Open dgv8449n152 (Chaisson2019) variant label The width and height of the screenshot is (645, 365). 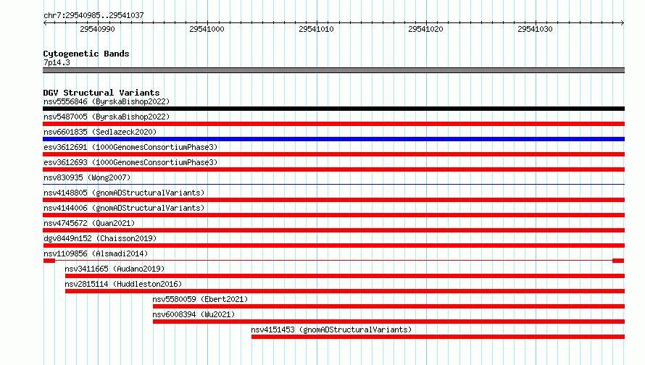[x=100, y=238]
